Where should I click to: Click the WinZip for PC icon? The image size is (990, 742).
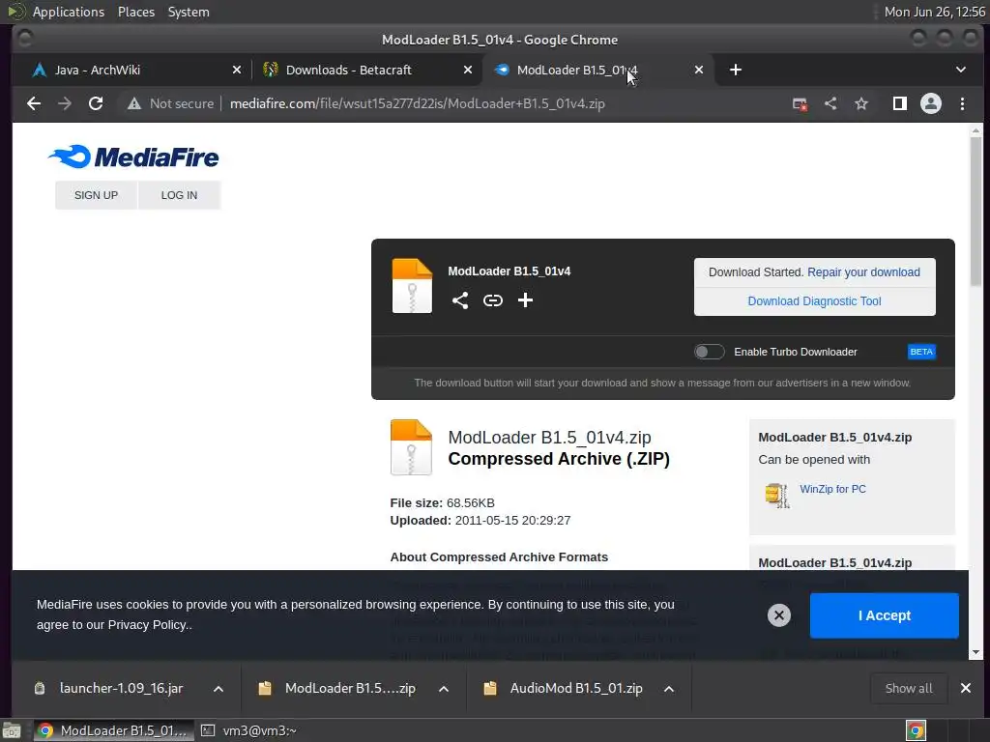[x=776, y=496]
